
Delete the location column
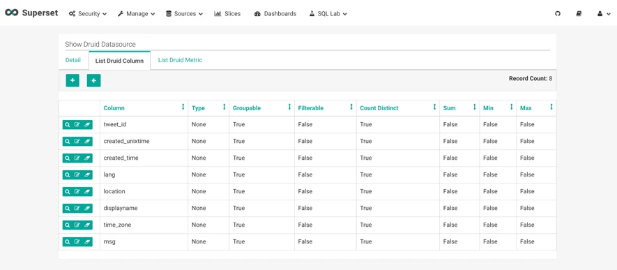click(87, 191)
